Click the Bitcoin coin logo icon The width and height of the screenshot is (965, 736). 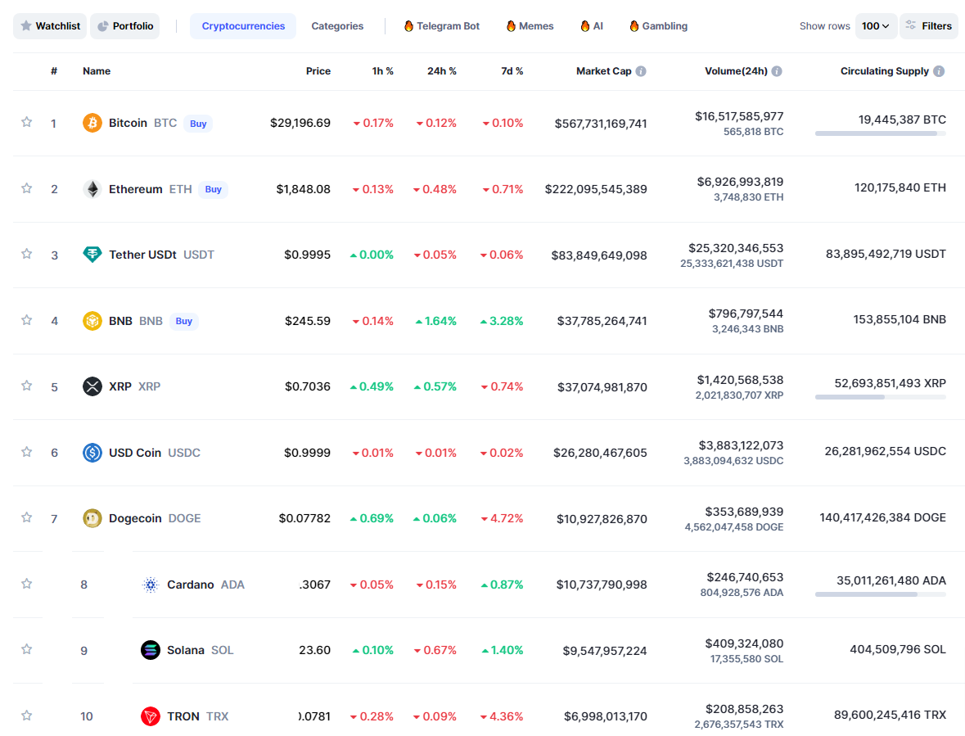pos(92,123)
